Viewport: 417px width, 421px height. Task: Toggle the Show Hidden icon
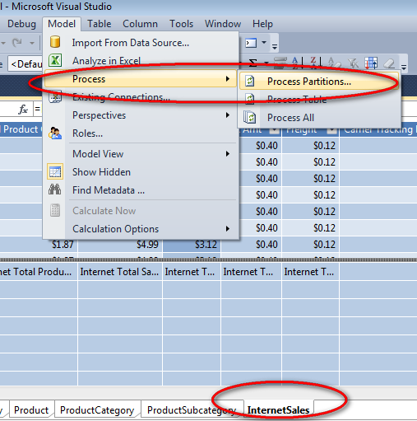click(x=55, y=172)
